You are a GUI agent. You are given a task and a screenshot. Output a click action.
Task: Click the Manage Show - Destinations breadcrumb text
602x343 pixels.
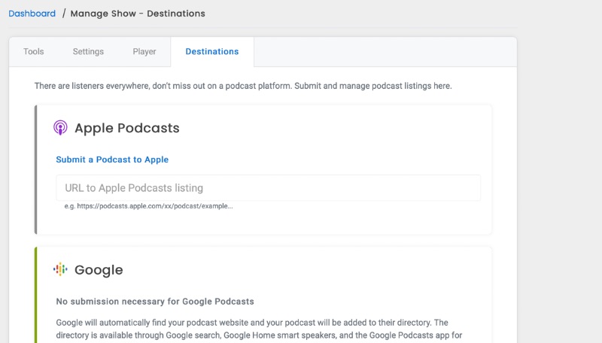tap(138, 14)
